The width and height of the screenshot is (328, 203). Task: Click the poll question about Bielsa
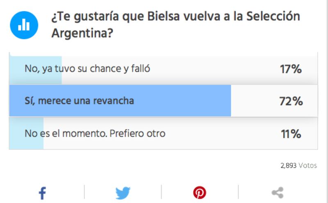pos(176,25)
